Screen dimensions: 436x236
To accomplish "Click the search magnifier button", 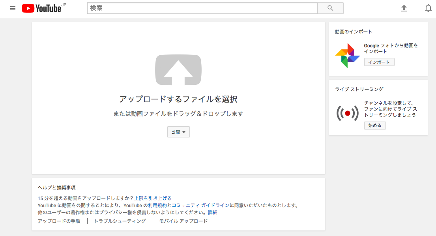I will tap(330, 8).
